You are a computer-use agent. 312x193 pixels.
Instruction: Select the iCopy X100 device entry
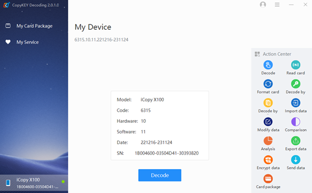point(34,183)
